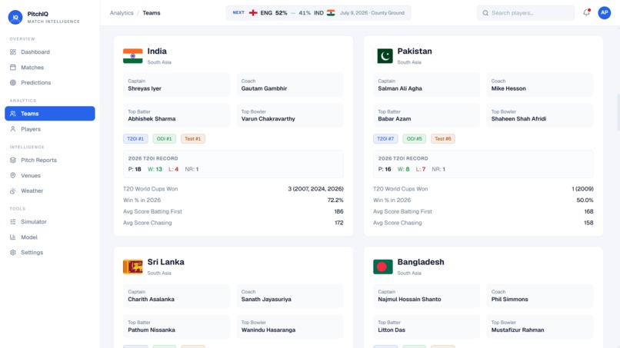Click the Sri Lanka team name heading
The height and width of the screenshot is (348, 620).
tap(165, 262)
